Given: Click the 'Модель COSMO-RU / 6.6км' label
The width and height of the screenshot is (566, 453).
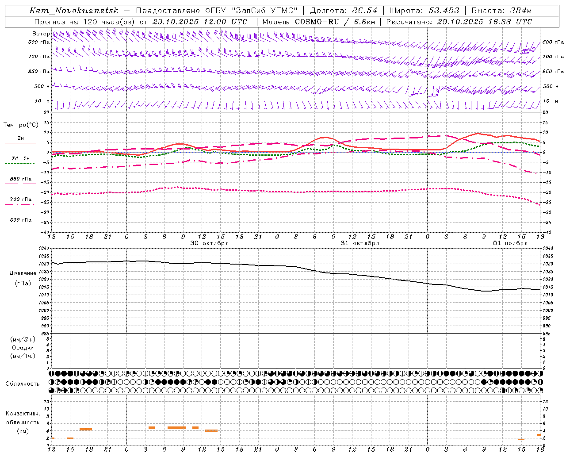Looking at the screenshot, I should coord(318,22).
